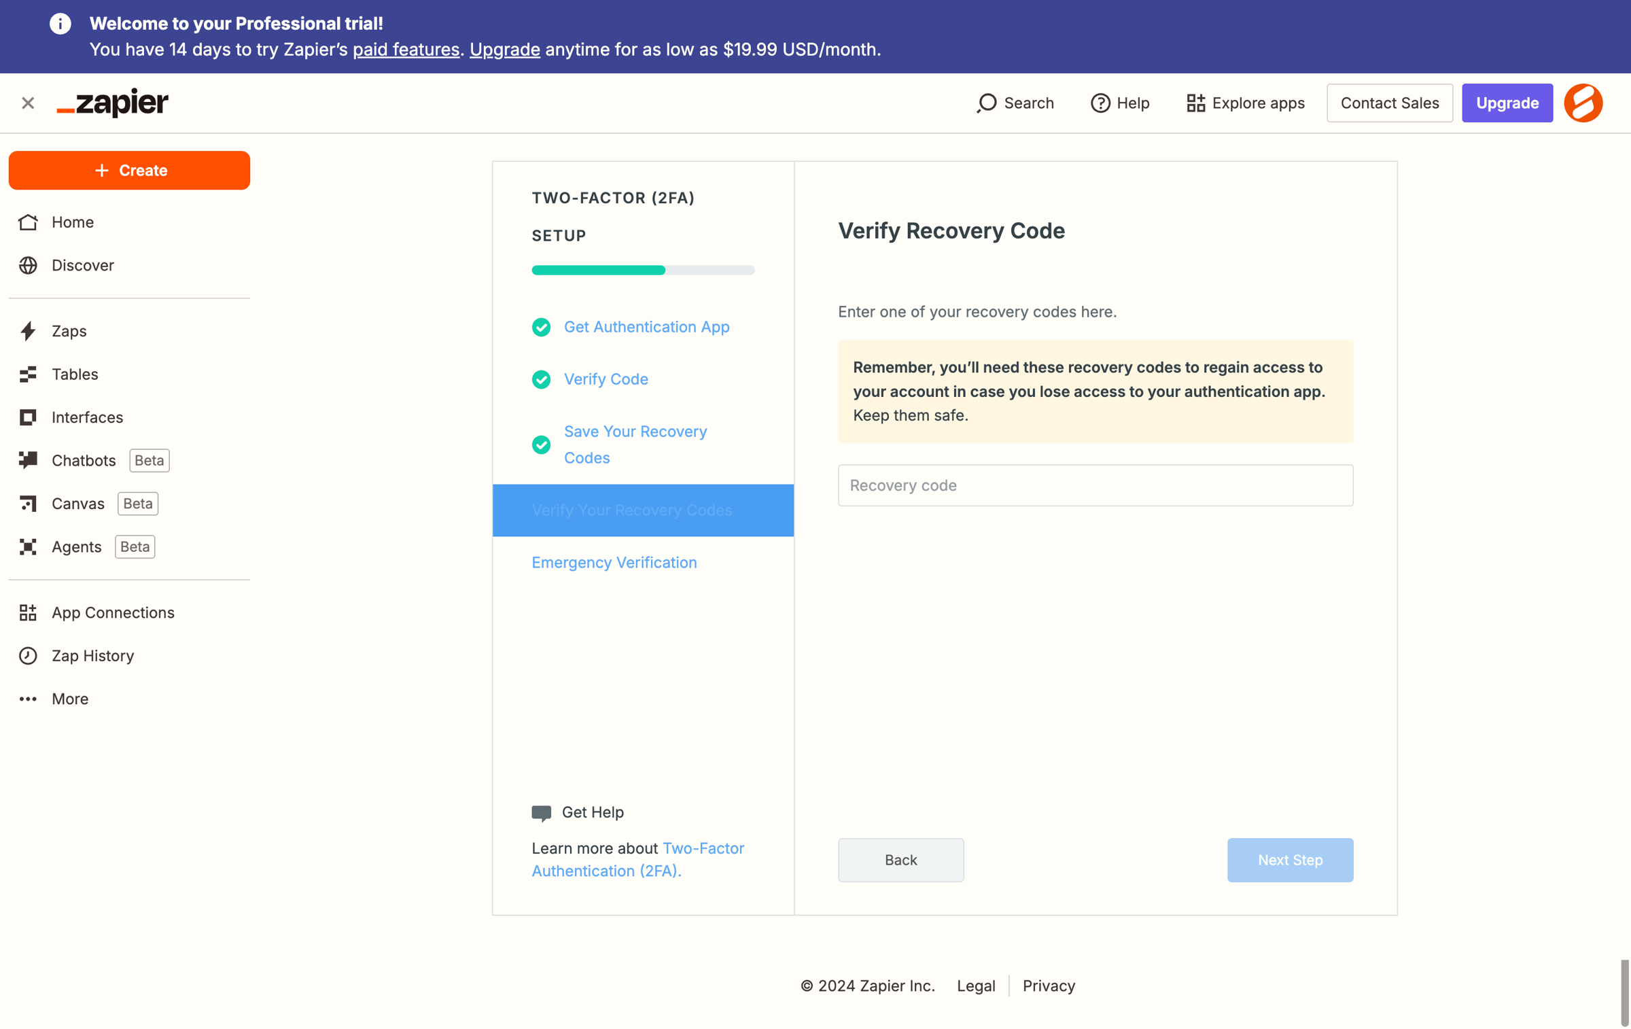Click the Get Help chat bubble icon
Viewport: 1631px width, 1029px height.
click(541, 813)
